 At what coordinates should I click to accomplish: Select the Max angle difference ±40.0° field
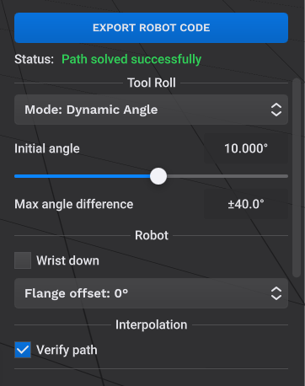[246, 204]
